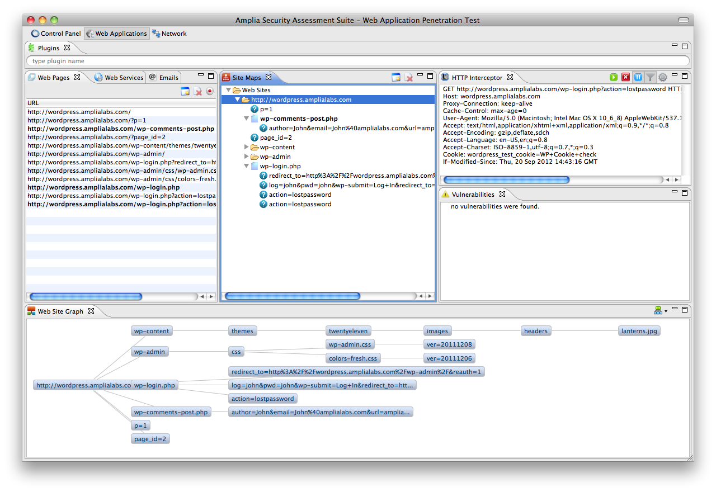This screenshot has width=716, height=492.
Task: Close the Site Maps view tab
Action: [268, 77]
